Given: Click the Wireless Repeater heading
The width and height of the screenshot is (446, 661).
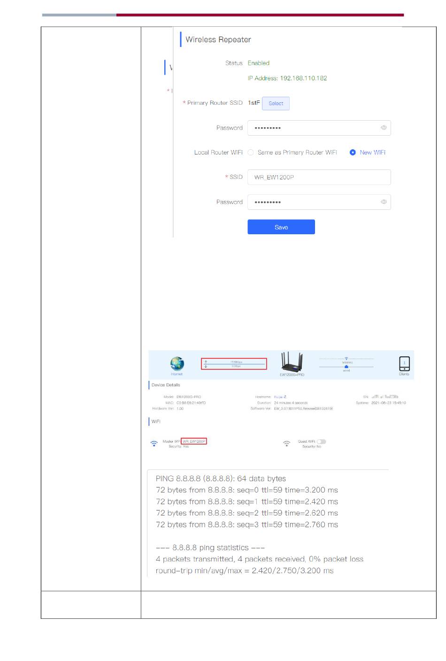Looking at the screenshot, I should [218, 39].
